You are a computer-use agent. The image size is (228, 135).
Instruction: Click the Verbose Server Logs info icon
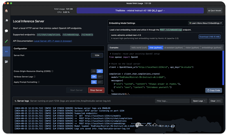pyautogui.click(x=35, y=77)
